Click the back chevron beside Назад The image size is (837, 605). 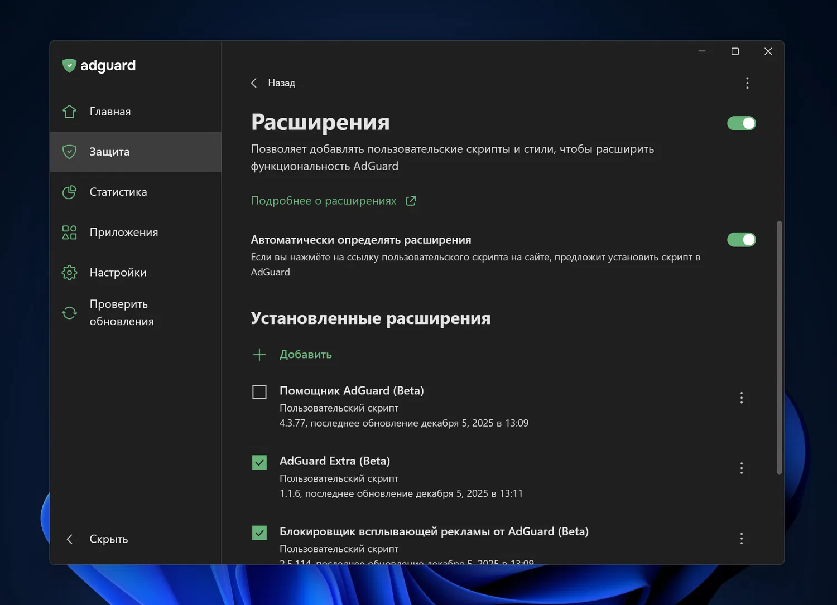(254, 83)
